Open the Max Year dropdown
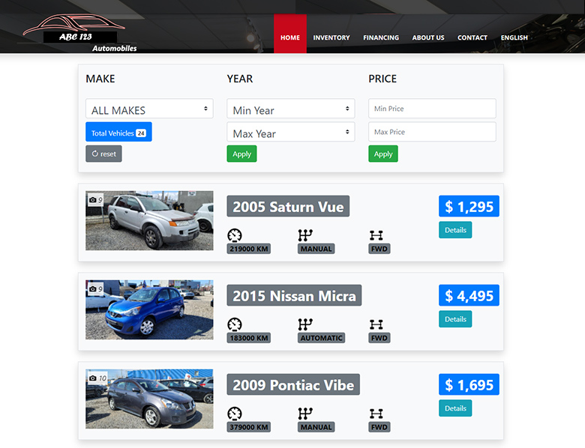 point(291,132)
